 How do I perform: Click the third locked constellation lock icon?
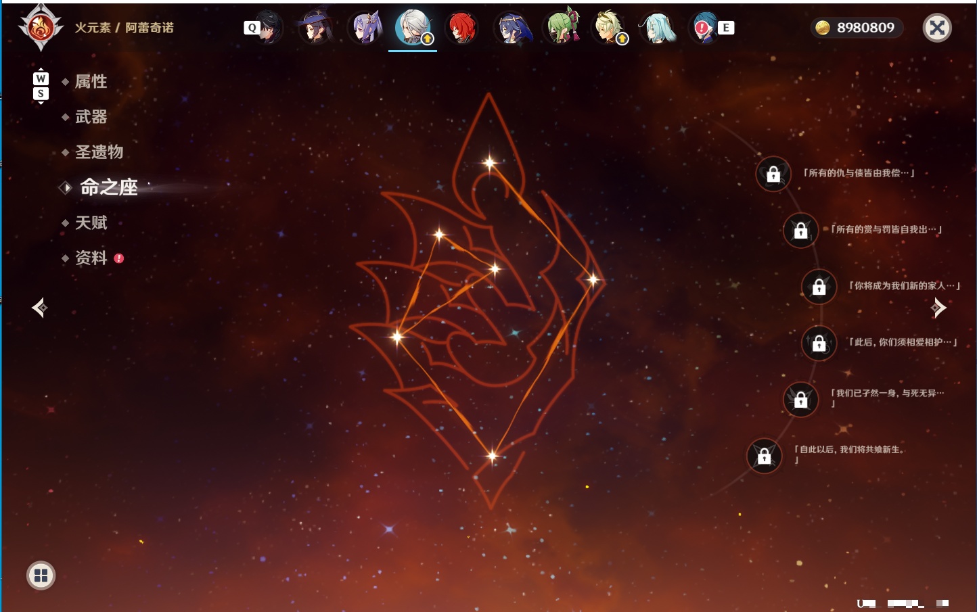(x=819, y=287)
